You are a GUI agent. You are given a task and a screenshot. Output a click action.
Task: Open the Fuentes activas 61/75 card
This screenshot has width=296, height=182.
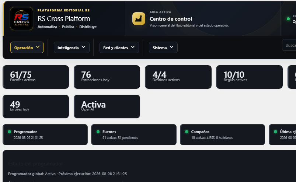click(36, 77)
